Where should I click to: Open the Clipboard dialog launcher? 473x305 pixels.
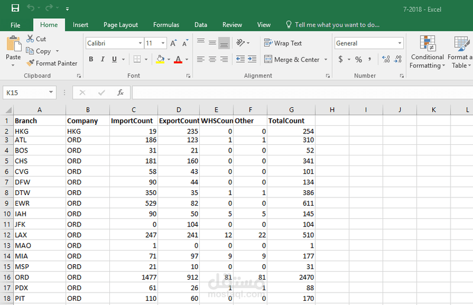tap(79, 76)
